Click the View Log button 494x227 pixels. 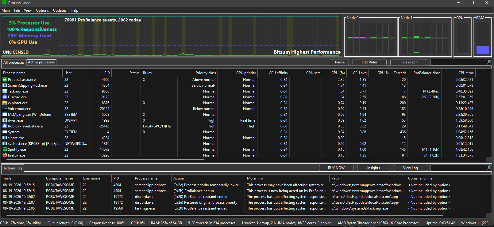[x=411, y=168]
